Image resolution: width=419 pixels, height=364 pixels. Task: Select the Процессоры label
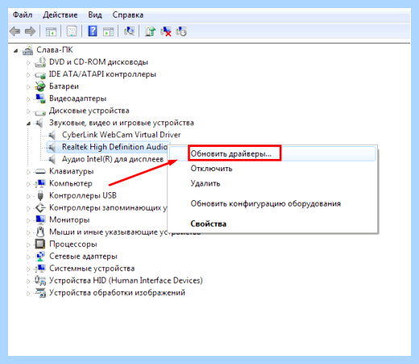tap(73, 244)
